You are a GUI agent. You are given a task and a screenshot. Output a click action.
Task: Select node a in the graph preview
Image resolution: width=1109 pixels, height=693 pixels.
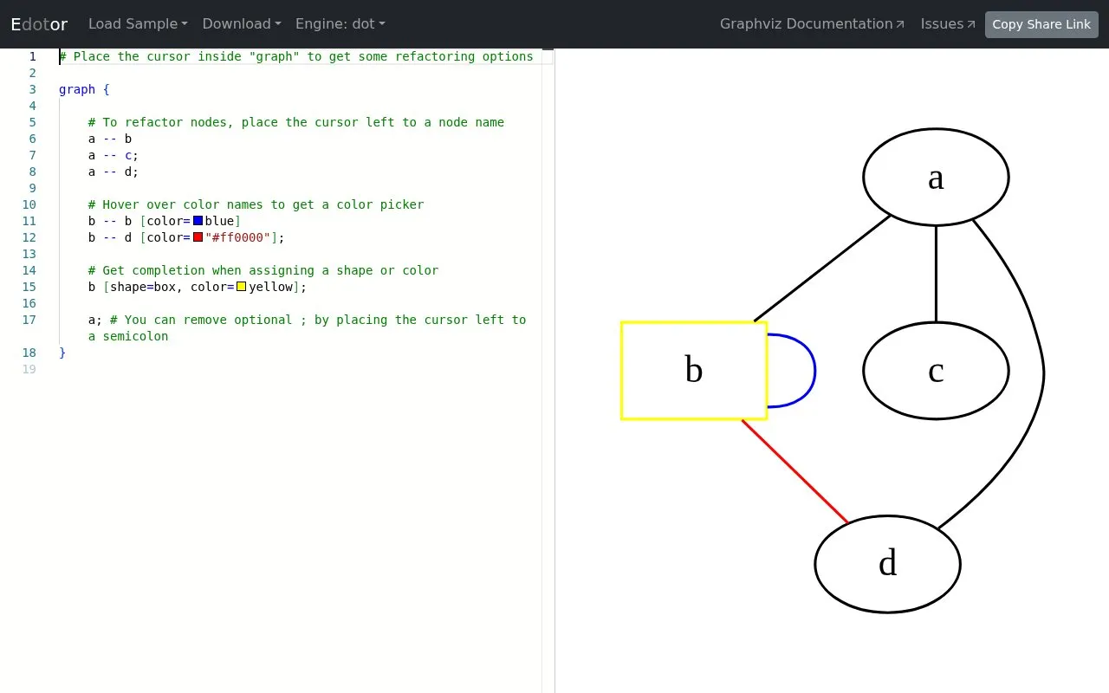pos(936,177)
